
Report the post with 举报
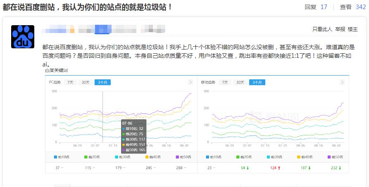[340, 29]
